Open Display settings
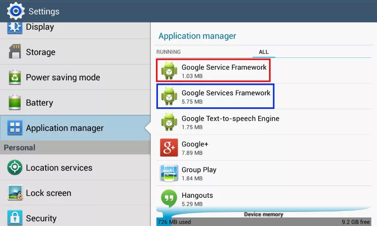 tap(75, 30)
